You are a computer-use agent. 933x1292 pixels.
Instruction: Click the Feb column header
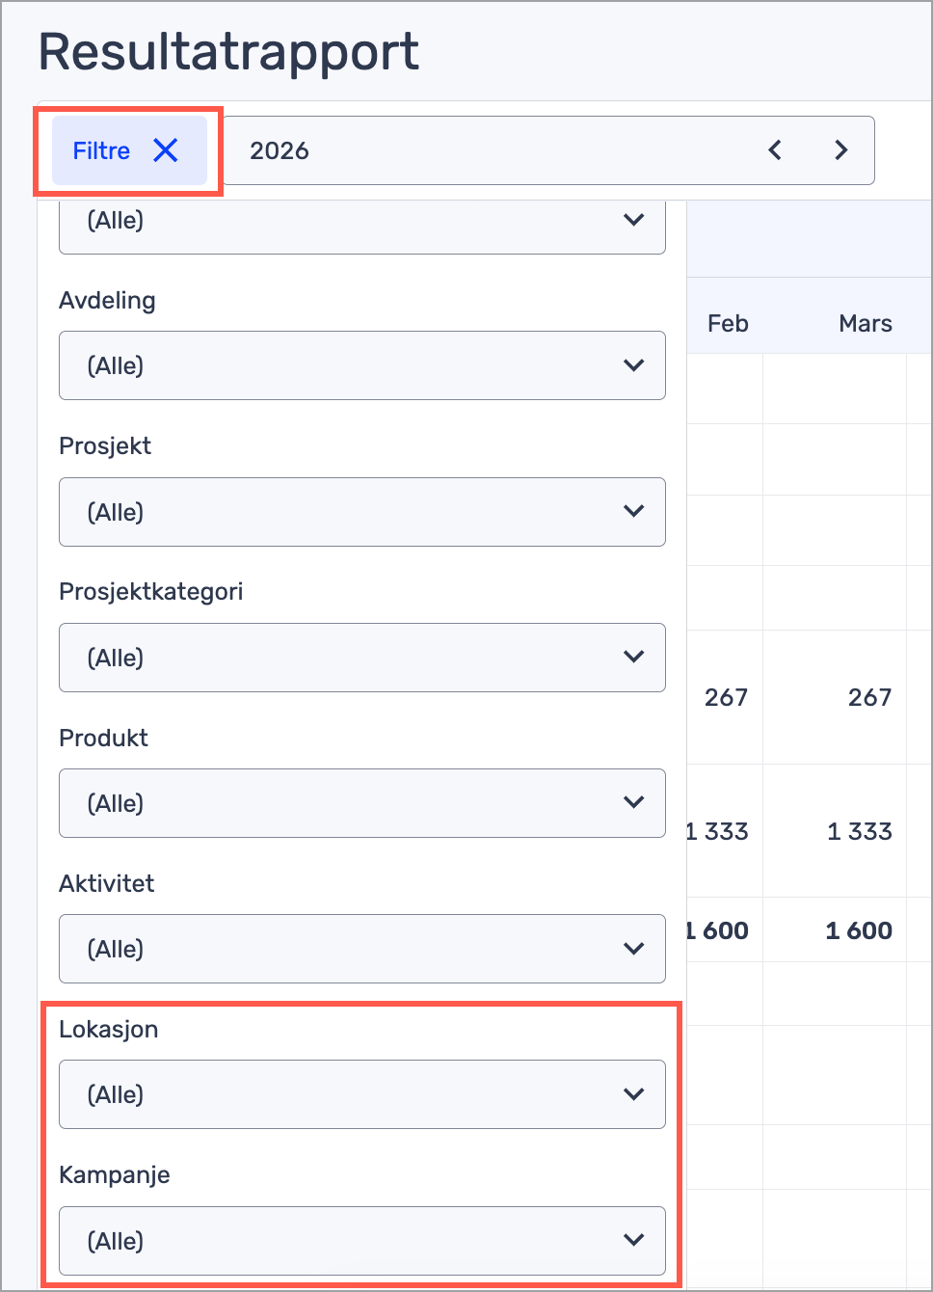coord(728,323)
